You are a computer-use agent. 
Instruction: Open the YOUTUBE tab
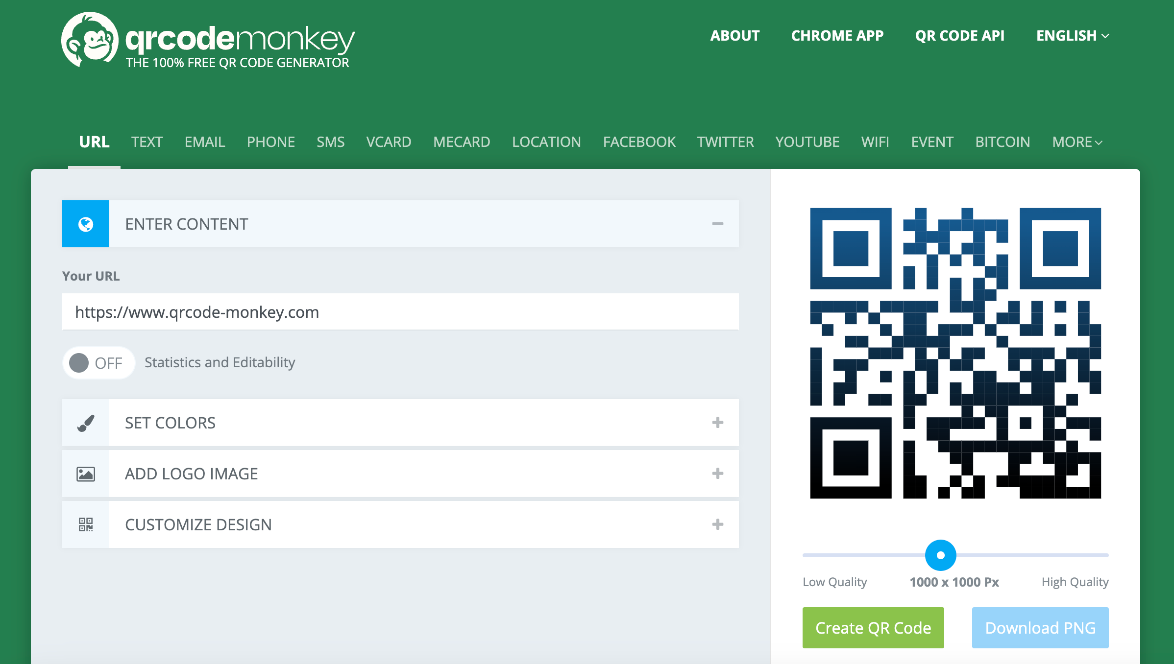[807, 142]
